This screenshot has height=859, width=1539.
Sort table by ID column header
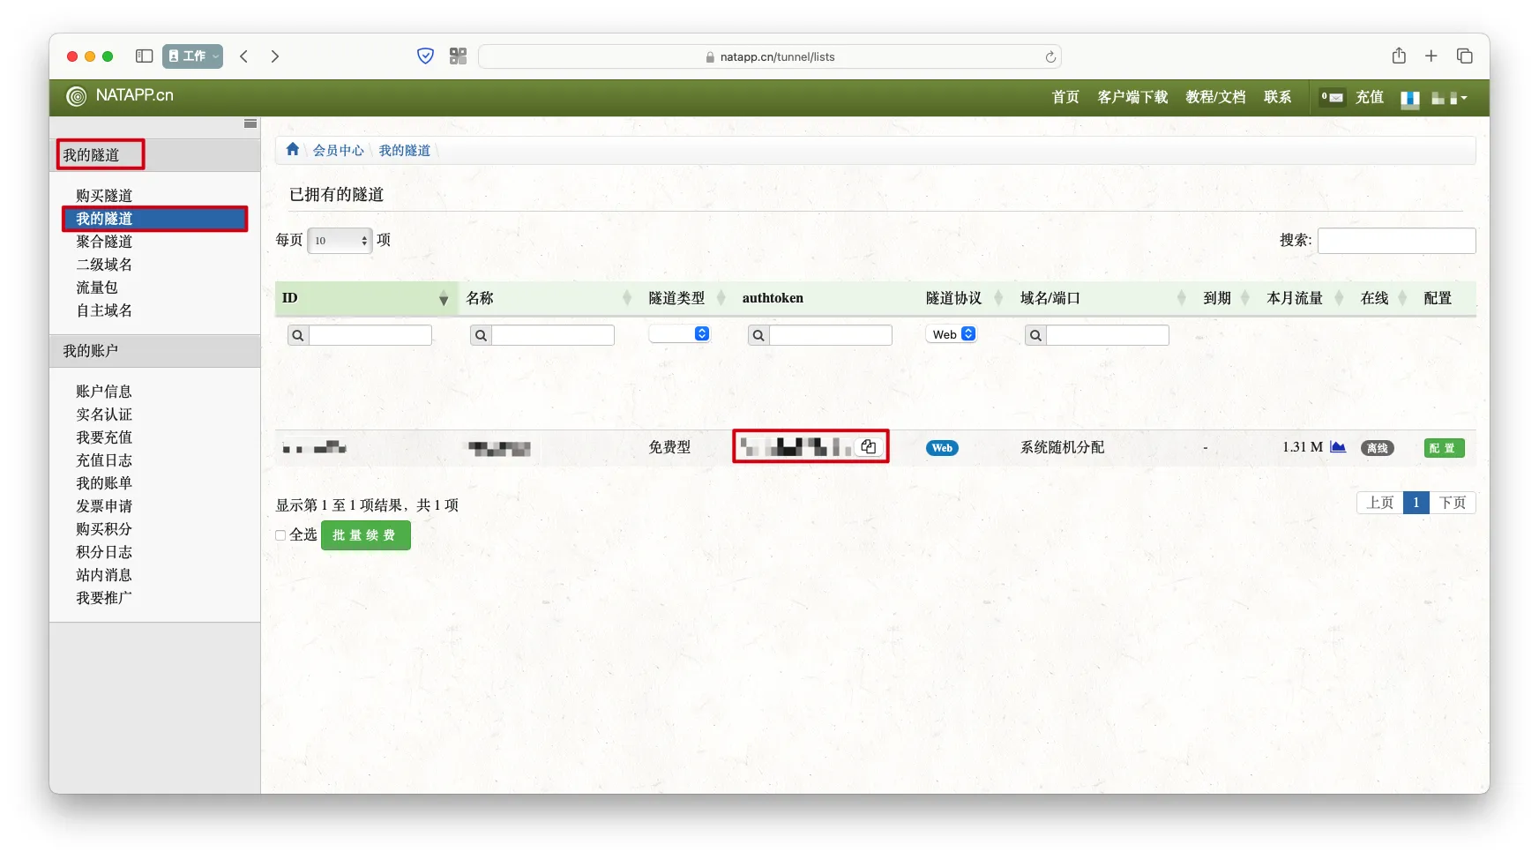(x=365, y=298)
